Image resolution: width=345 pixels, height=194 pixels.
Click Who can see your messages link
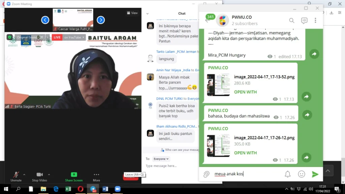(180, 150)
